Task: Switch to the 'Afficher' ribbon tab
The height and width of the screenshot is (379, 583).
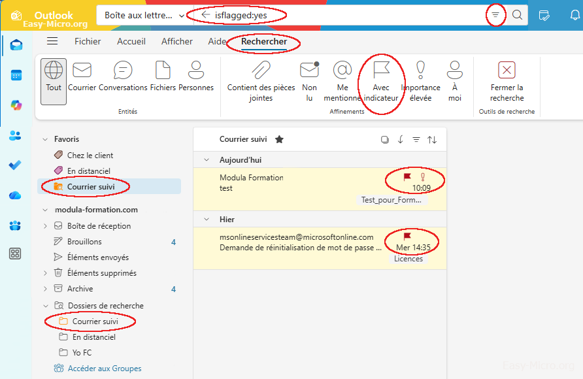Action: coord(177,41)
